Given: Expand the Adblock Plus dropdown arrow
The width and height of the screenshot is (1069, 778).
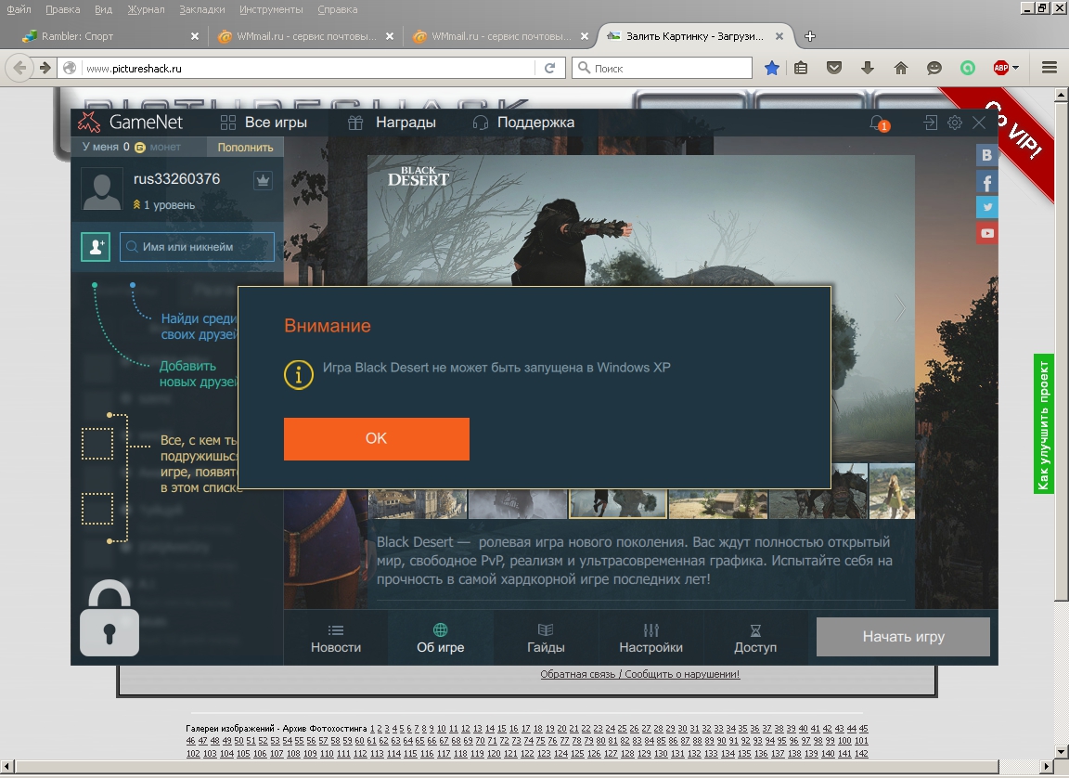Looking at the screenshot, I should [1016, 68].
